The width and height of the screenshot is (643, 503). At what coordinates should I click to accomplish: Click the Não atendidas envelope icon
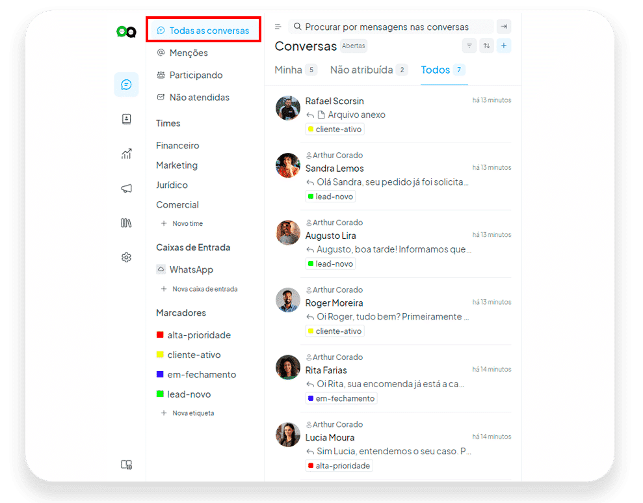click(161, 97)
